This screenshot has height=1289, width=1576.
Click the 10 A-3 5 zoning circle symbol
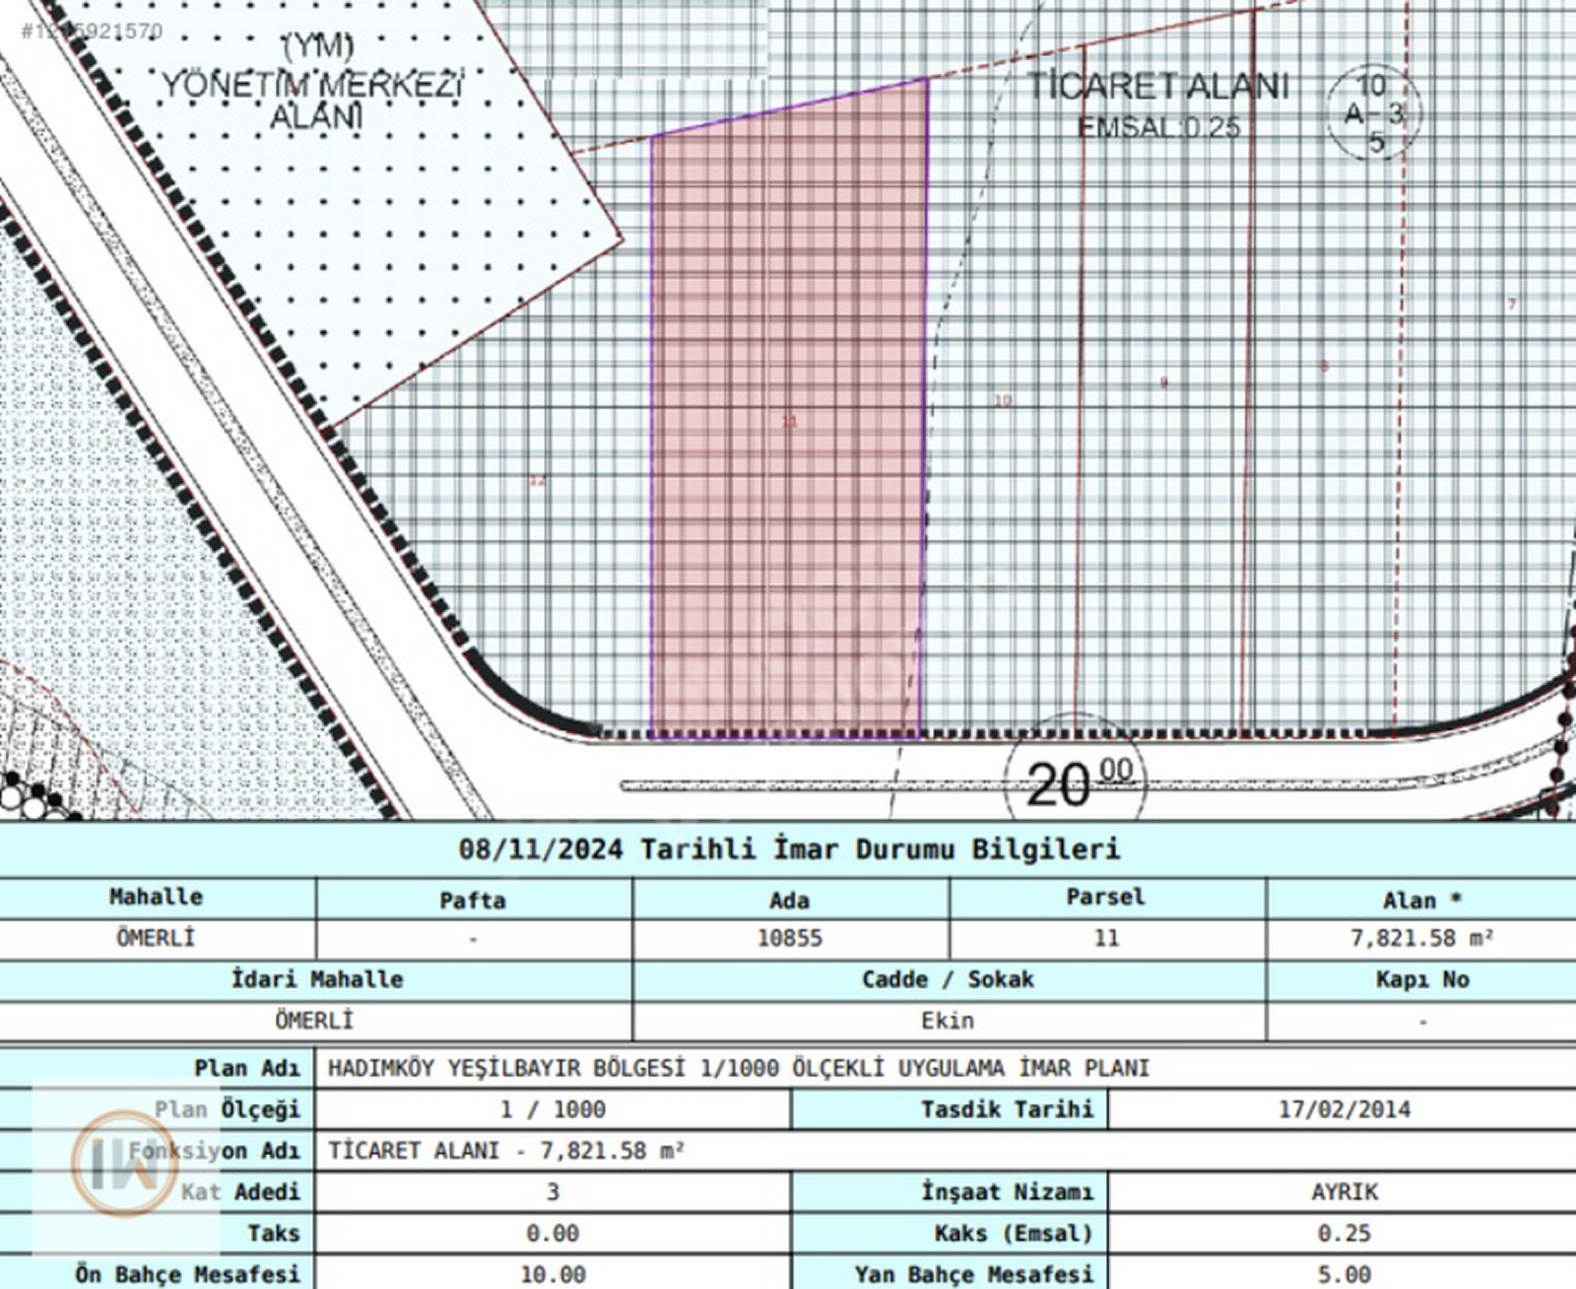pyautogui.click(x=1374, y=113)
